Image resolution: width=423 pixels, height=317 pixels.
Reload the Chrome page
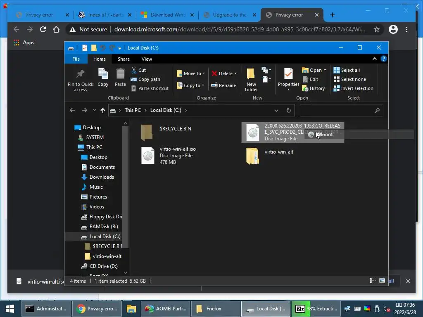click(x=43, y=29)
